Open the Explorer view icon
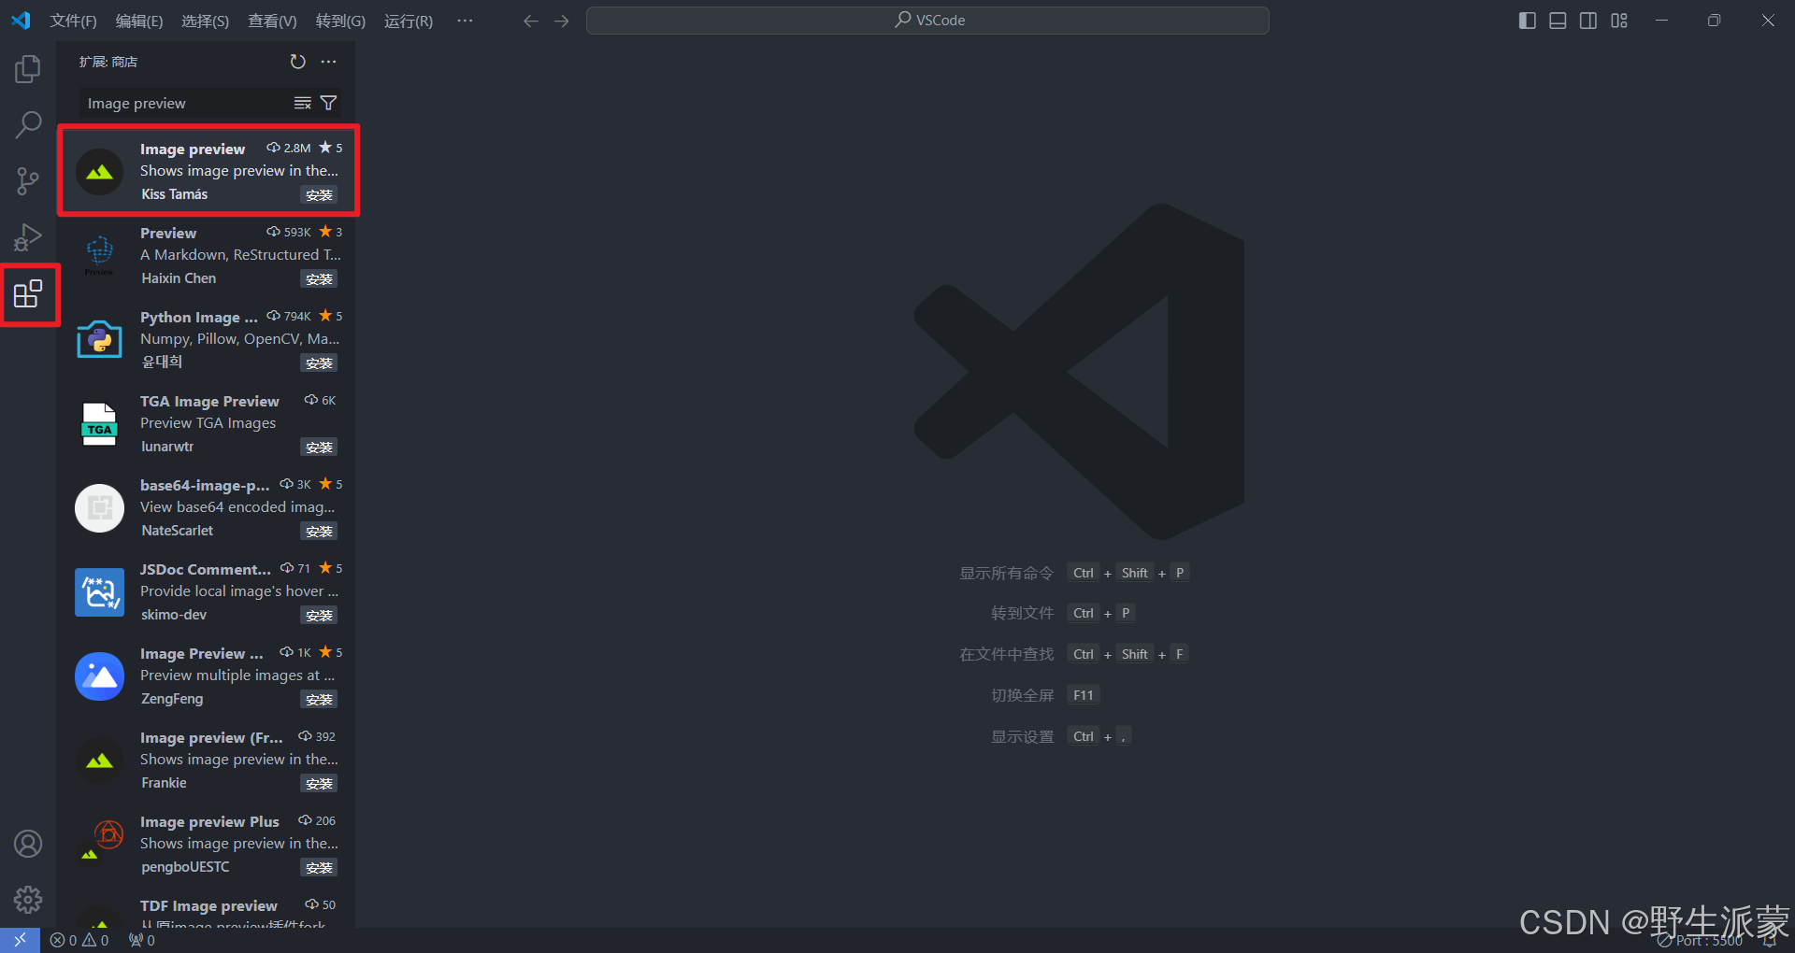The height and width of the screenshot is (953, 1795). coord(28,69)
